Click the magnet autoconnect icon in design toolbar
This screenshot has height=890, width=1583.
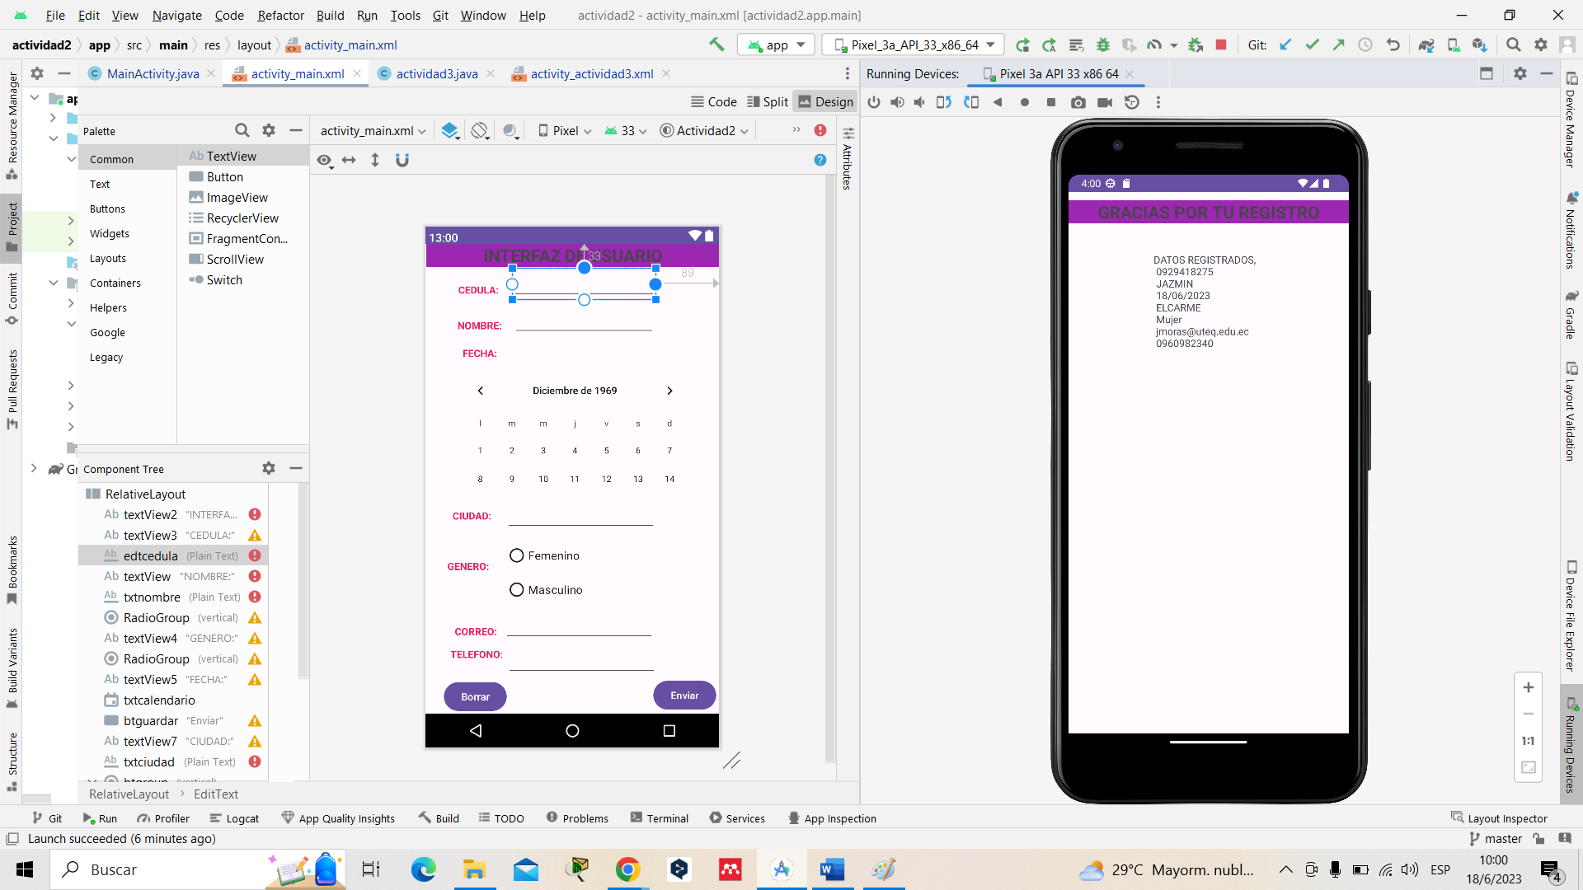(402, 160)
